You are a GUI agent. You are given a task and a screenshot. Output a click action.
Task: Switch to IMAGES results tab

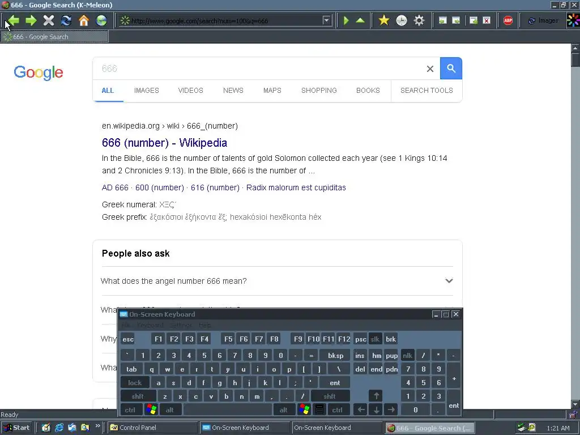point(147,91)
